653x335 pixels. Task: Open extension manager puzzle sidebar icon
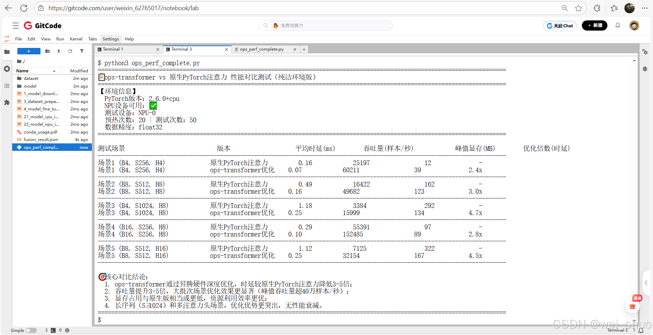(7, 102)
